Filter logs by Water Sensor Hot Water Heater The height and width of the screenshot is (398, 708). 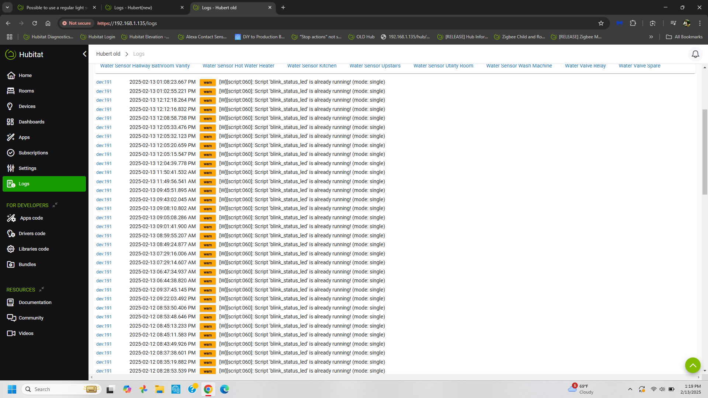point(238,66)
